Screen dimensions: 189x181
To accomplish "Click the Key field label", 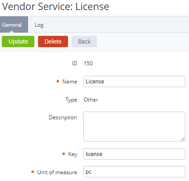I will pyautogui.click(x=73, y=154).
